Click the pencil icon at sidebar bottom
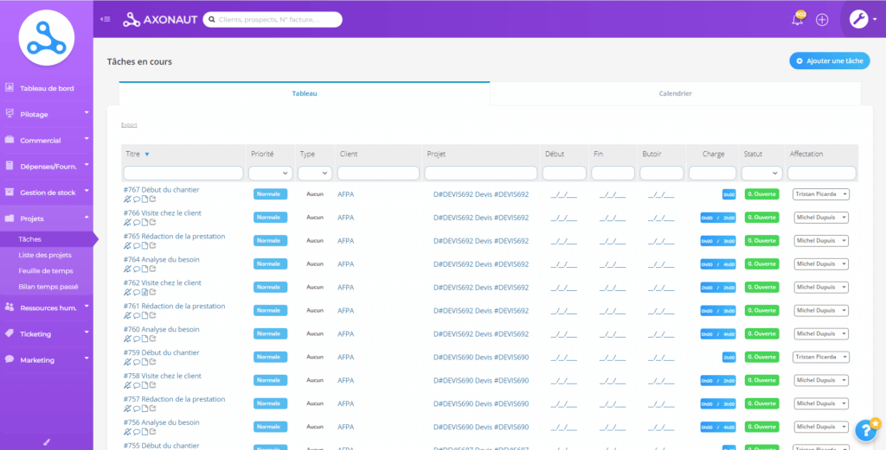Viewport: 886px width, 450px height. click(47, 441)
